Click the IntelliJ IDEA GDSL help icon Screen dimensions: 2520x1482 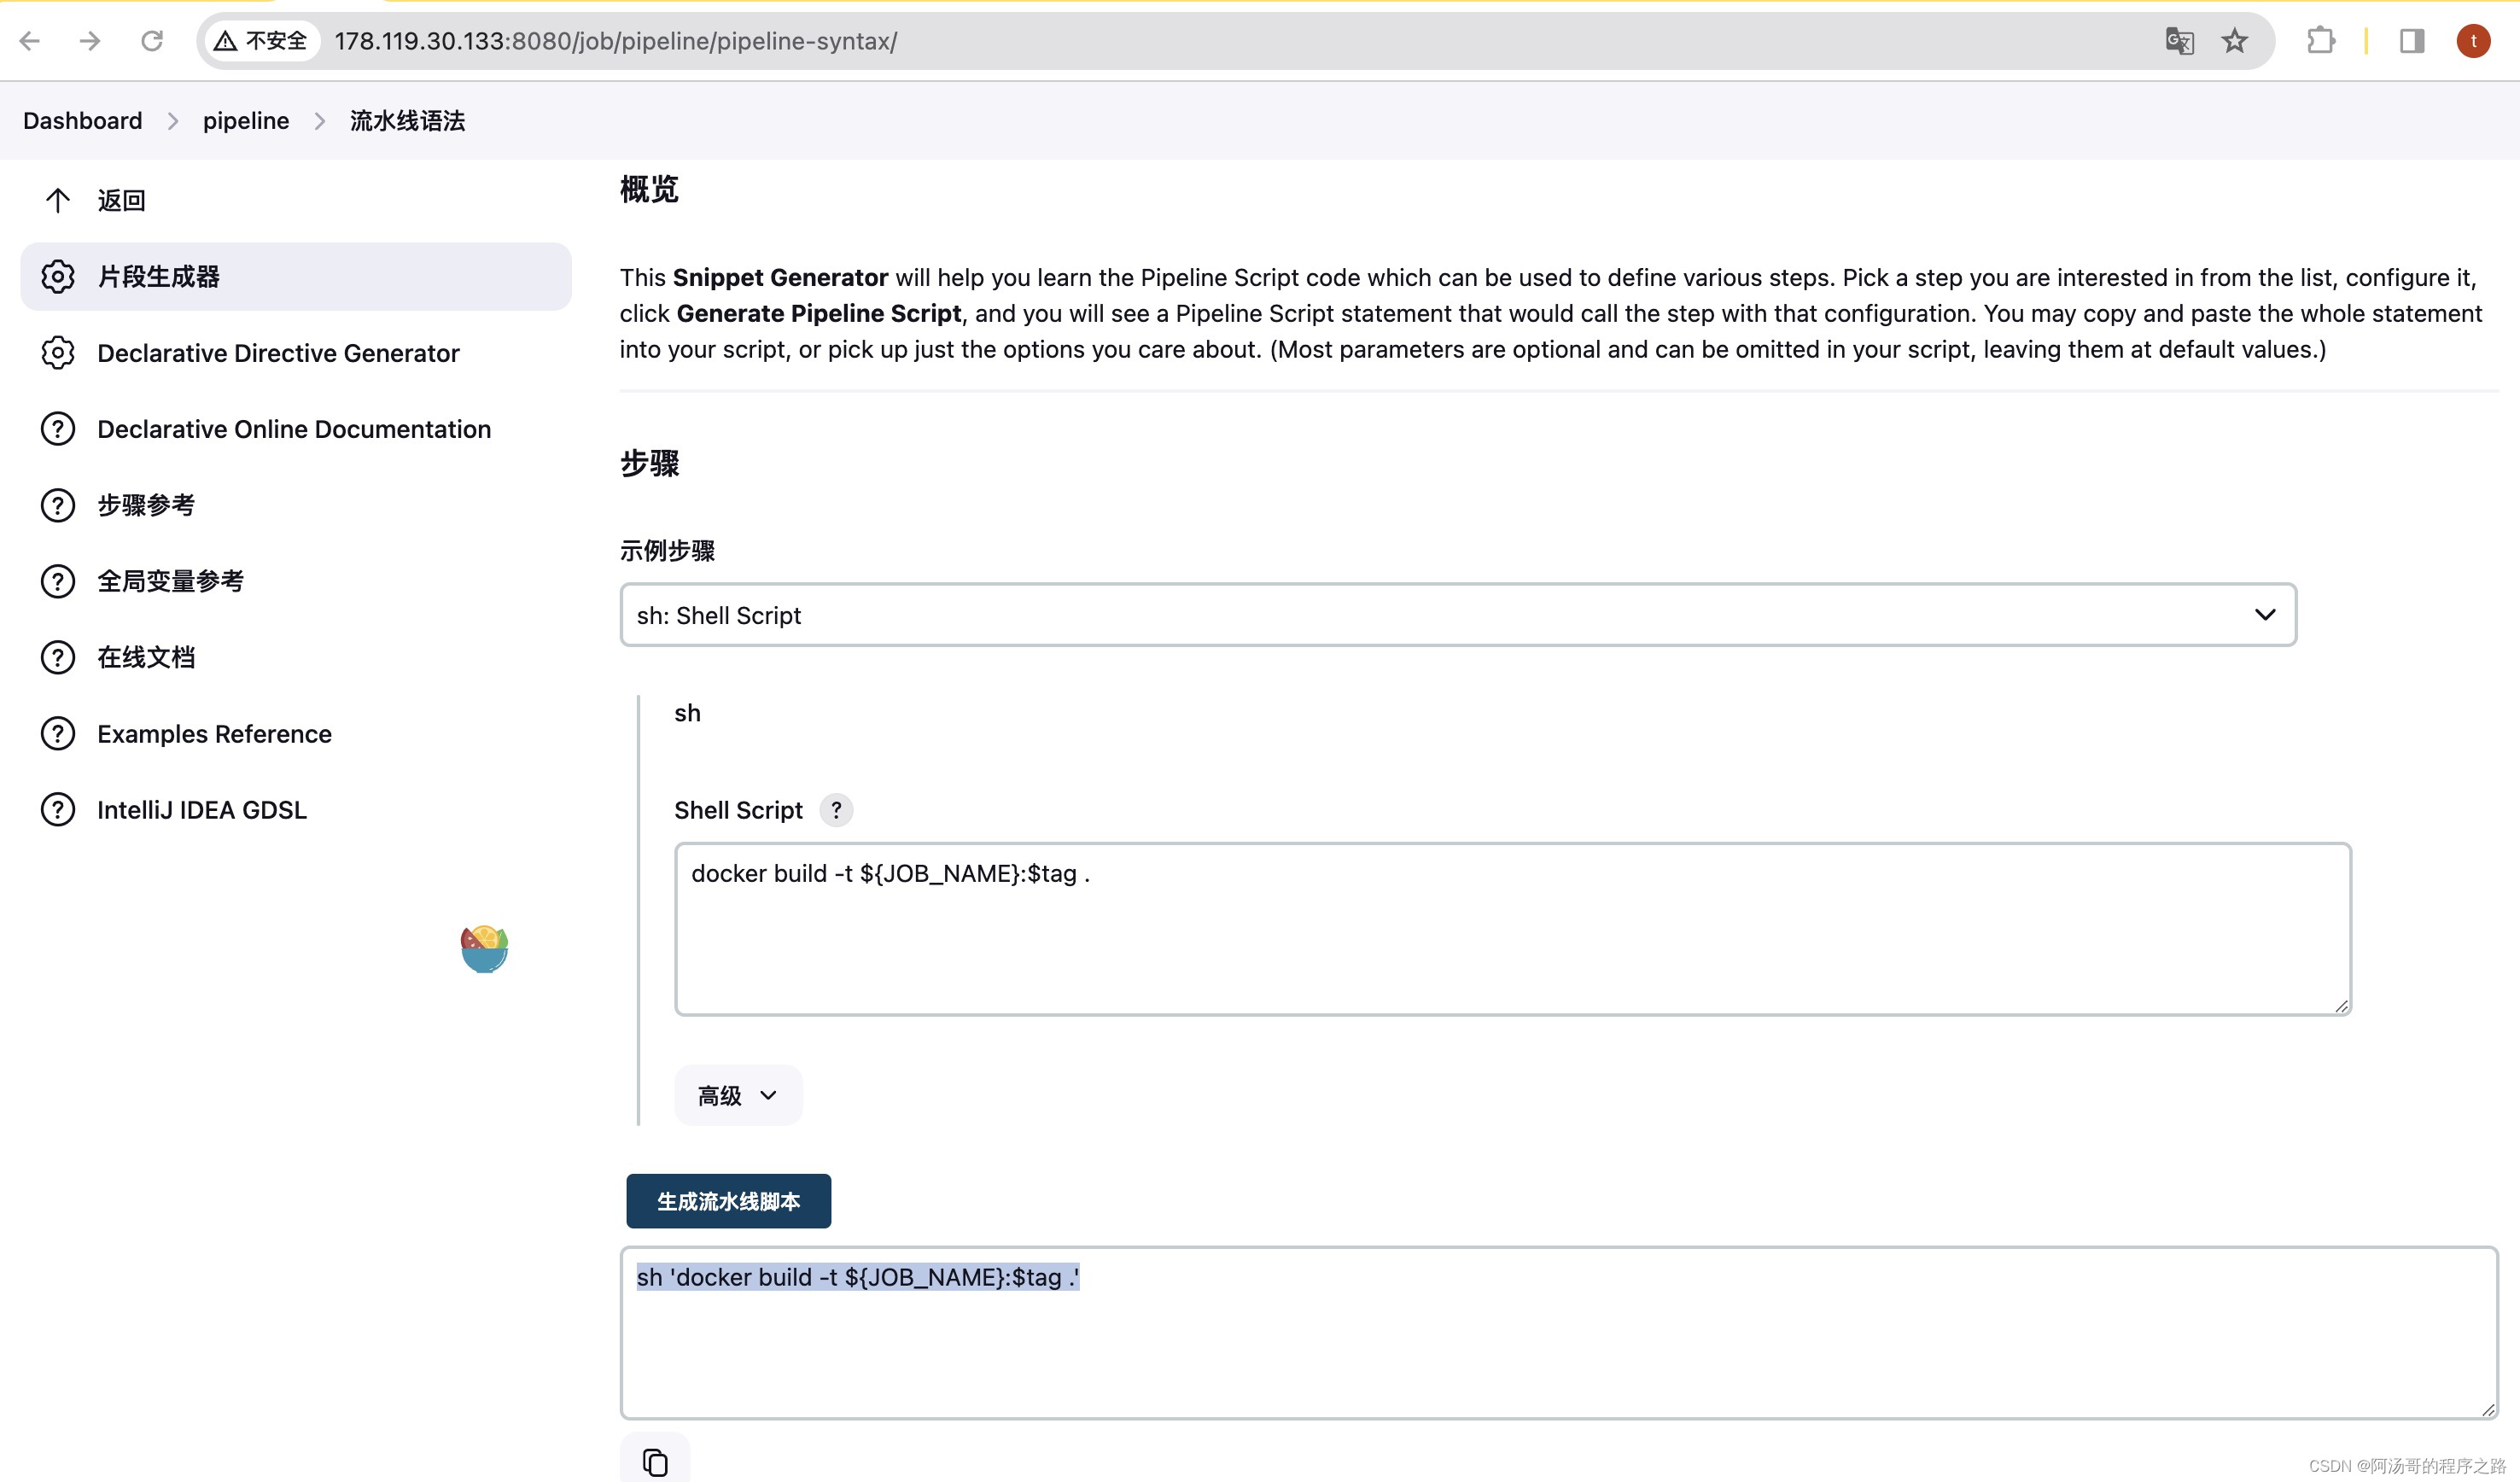click(x=56, y=808)
